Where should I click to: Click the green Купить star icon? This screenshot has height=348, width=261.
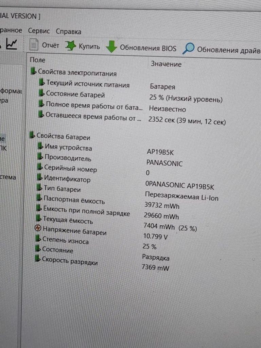pyautogui.click(x=70, y=46)
